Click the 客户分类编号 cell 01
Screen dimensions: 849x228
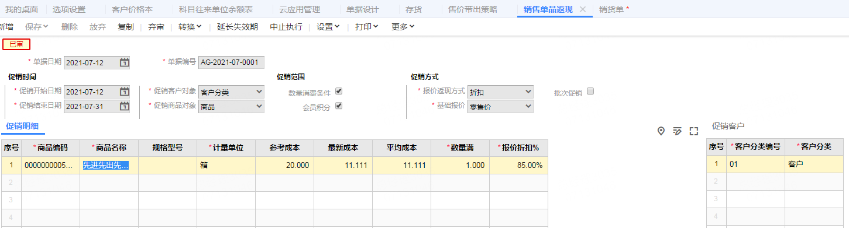coord(756,164)
